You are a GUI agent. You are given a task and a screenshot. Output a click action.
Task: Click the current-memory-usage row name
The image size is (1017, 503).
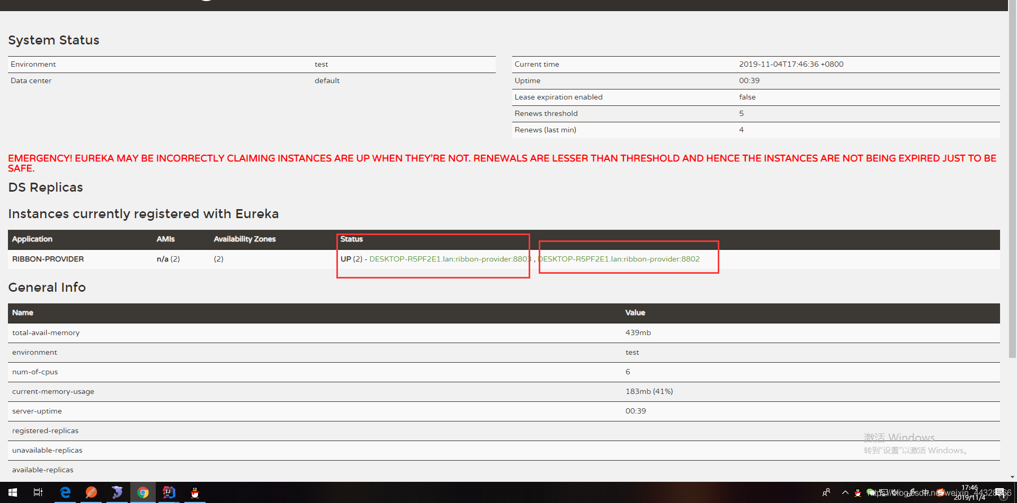pos(53,391)
